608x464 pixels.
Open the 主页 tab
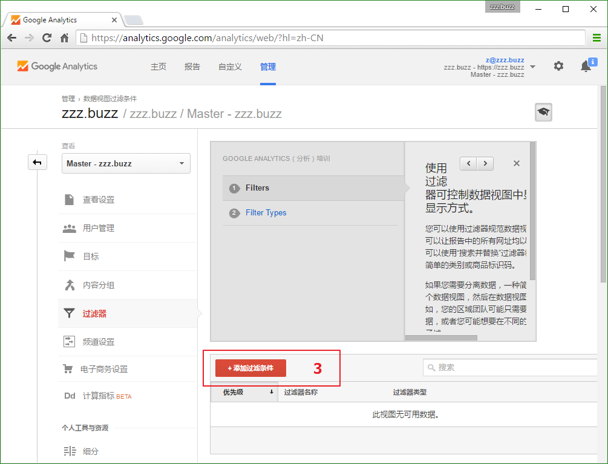tap(159, 67)
